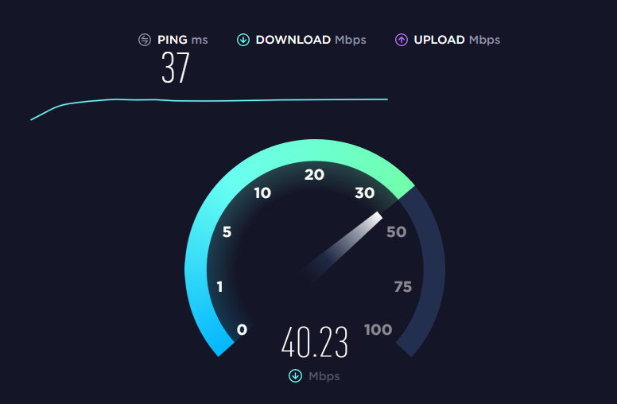617x404 pixels.
Task: Select the DOWNLOAD Mbps label
Action: click(x=311, y=40)
